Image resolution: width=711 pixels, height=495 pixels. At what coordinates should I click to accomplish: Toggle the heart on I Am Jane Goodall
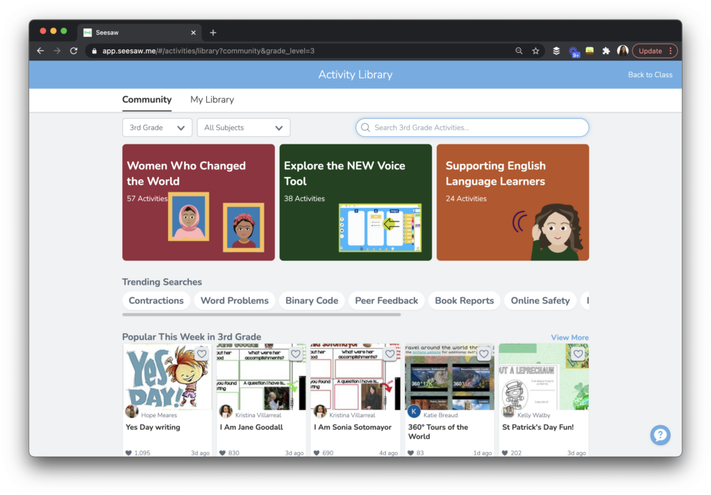[295, 353]
